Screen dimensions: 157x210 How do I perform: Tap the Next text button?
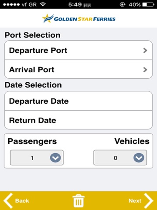point(135,201)
